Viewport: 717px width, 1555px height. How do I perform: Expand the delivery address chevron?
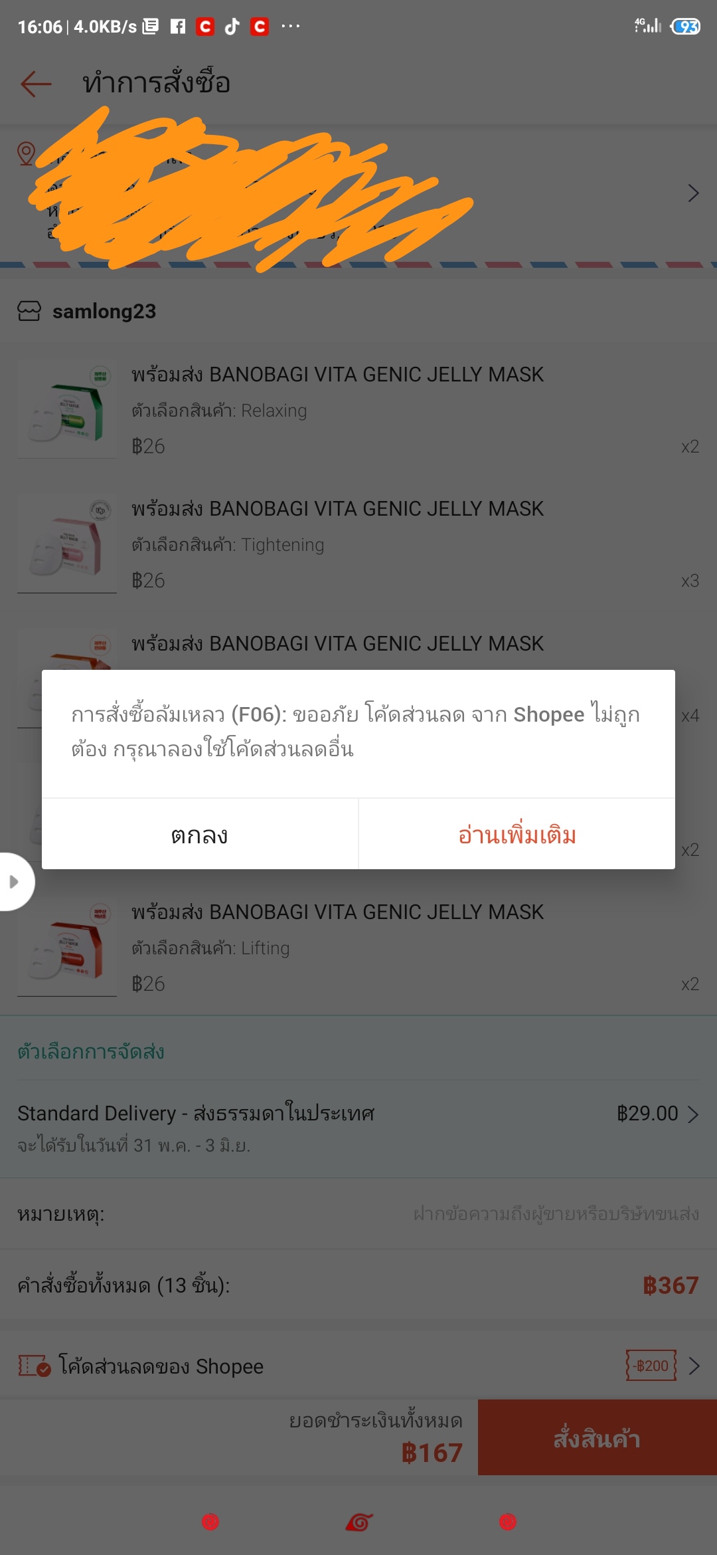click(694, 193)
